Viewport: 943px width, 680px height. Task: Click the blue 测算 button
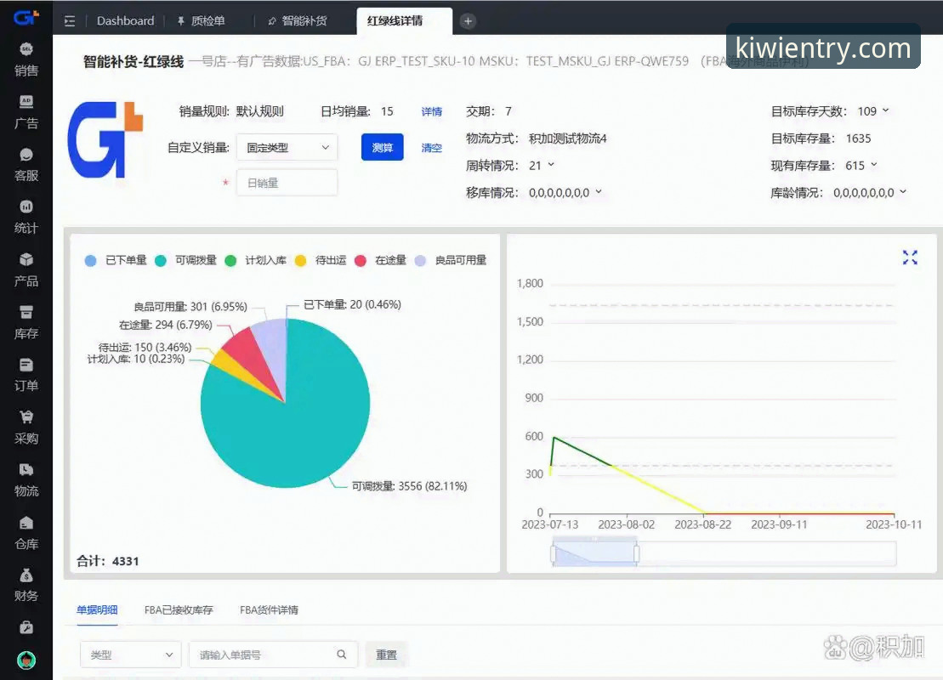coord(383,147)
